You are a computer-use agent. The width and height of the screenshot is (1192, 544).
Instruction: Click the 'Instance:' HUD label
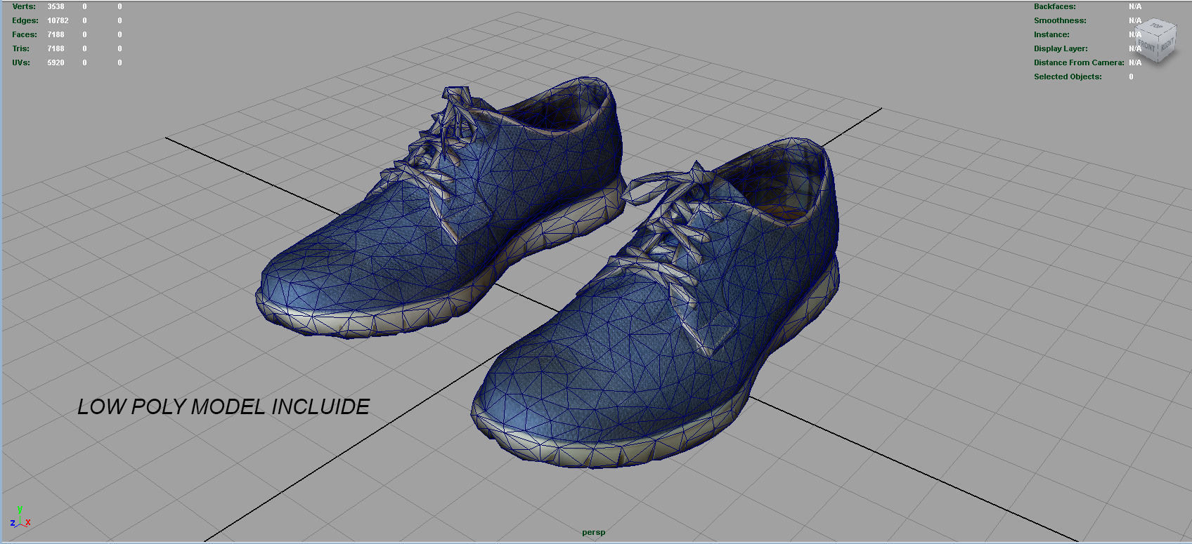[x=1051, y=34]
